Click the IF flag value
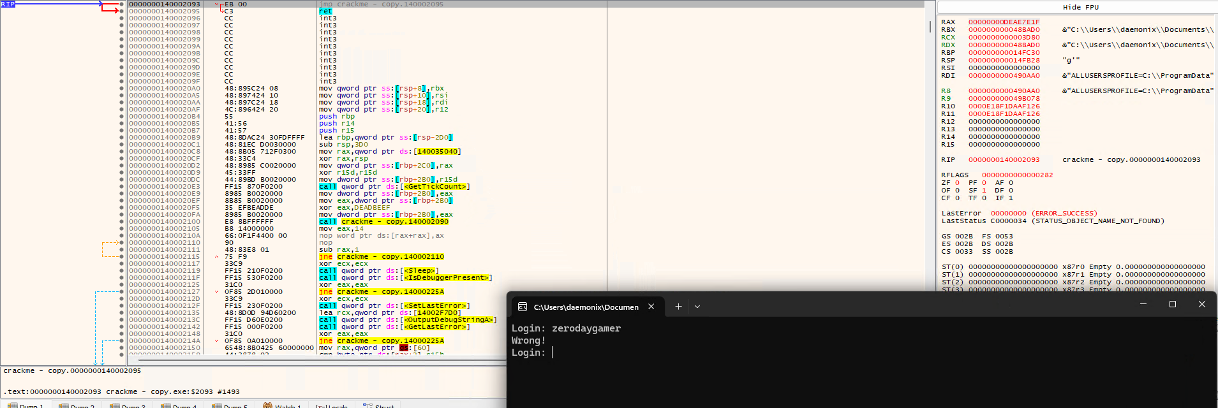1218x408 pixels. click(x=1011, y=198)
